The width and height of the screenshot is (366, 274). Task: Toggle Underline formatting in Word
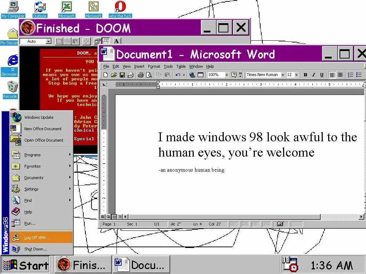[322, 75]
